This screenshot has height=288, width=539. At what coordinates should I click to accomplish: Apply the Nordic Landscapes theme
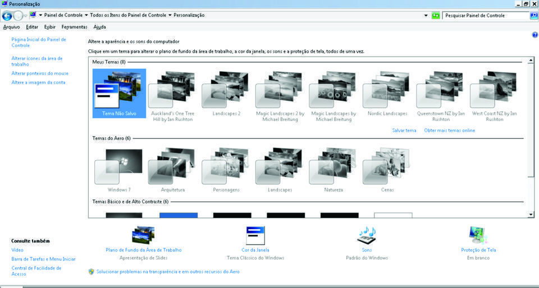coord(387,94)
